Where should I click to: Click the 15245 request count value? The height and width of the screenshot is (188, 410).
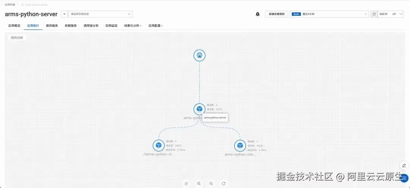pyautogui.click(x=259, y=146)
